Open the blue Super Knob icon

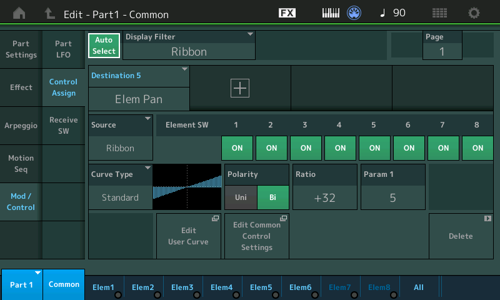[x=354, y=13]
